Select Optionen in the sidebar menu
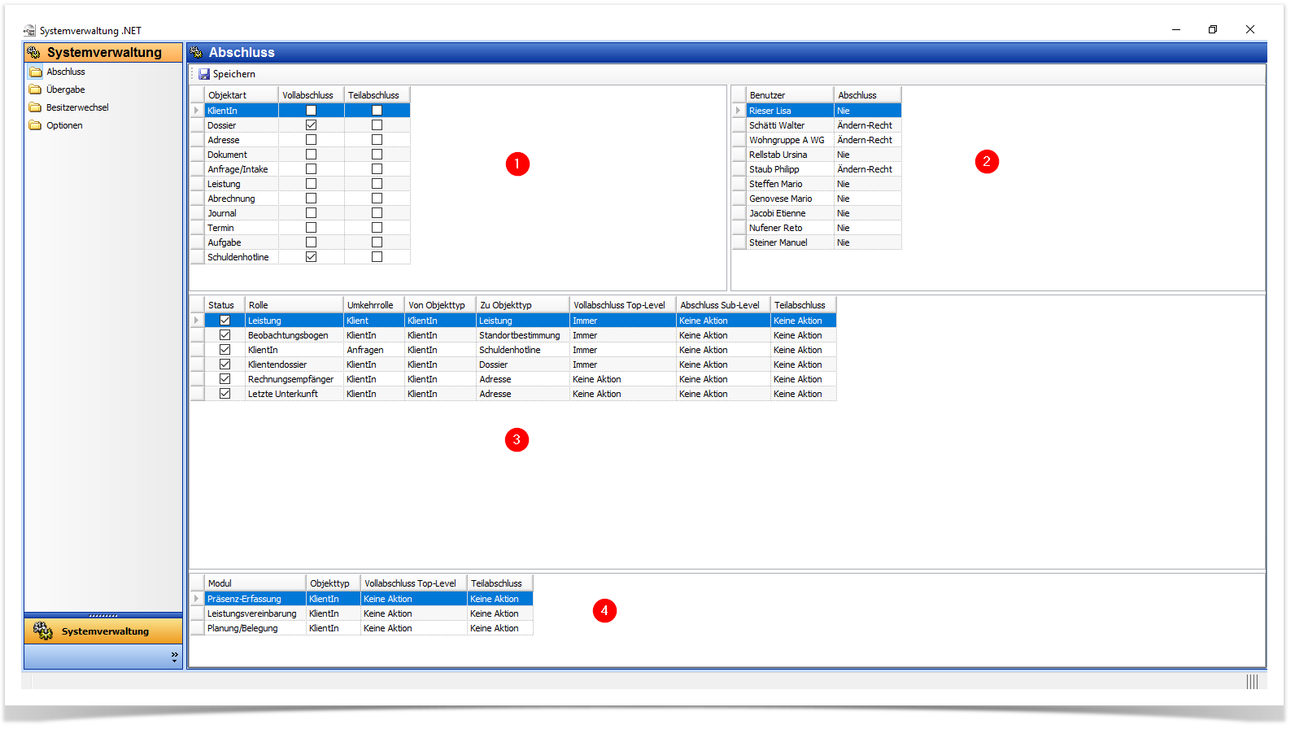Viewport: 1295px width, 729px height. click(x=64, y=125)
